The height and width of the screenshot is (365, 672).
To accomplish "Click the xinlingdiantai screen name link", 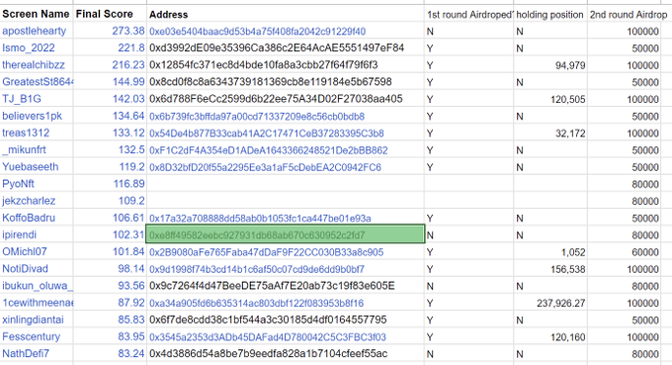I will coord(33,319).
